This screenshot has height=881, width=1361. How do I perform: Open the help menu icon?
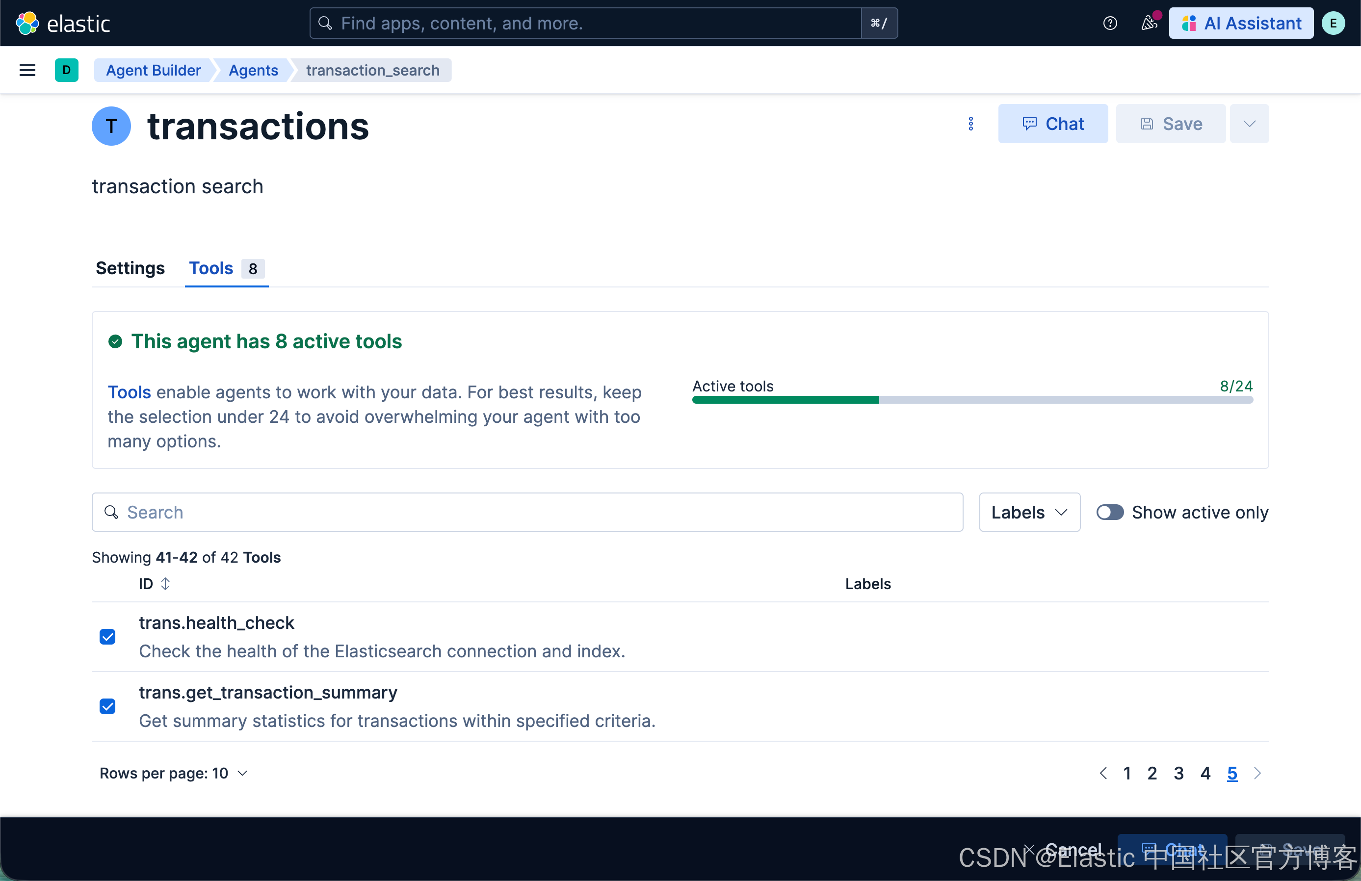tap(1109, 24)
